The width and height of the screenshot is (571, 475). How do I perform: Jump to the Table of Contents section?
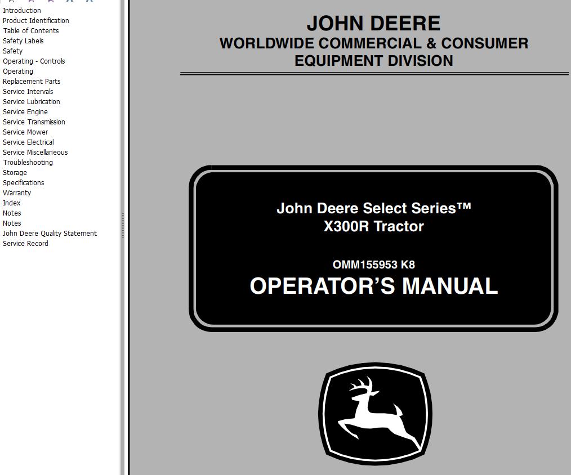pos(30,30)
